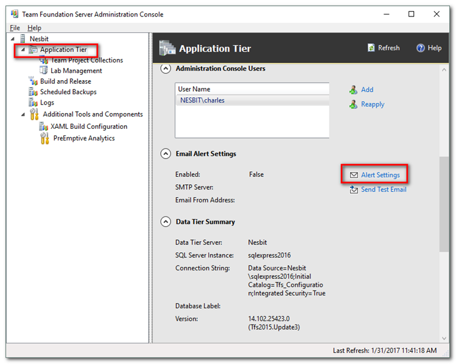Collapse the Email Alert Settings section
The width and height of the screenshot is (456, 364).
(166, 154)
